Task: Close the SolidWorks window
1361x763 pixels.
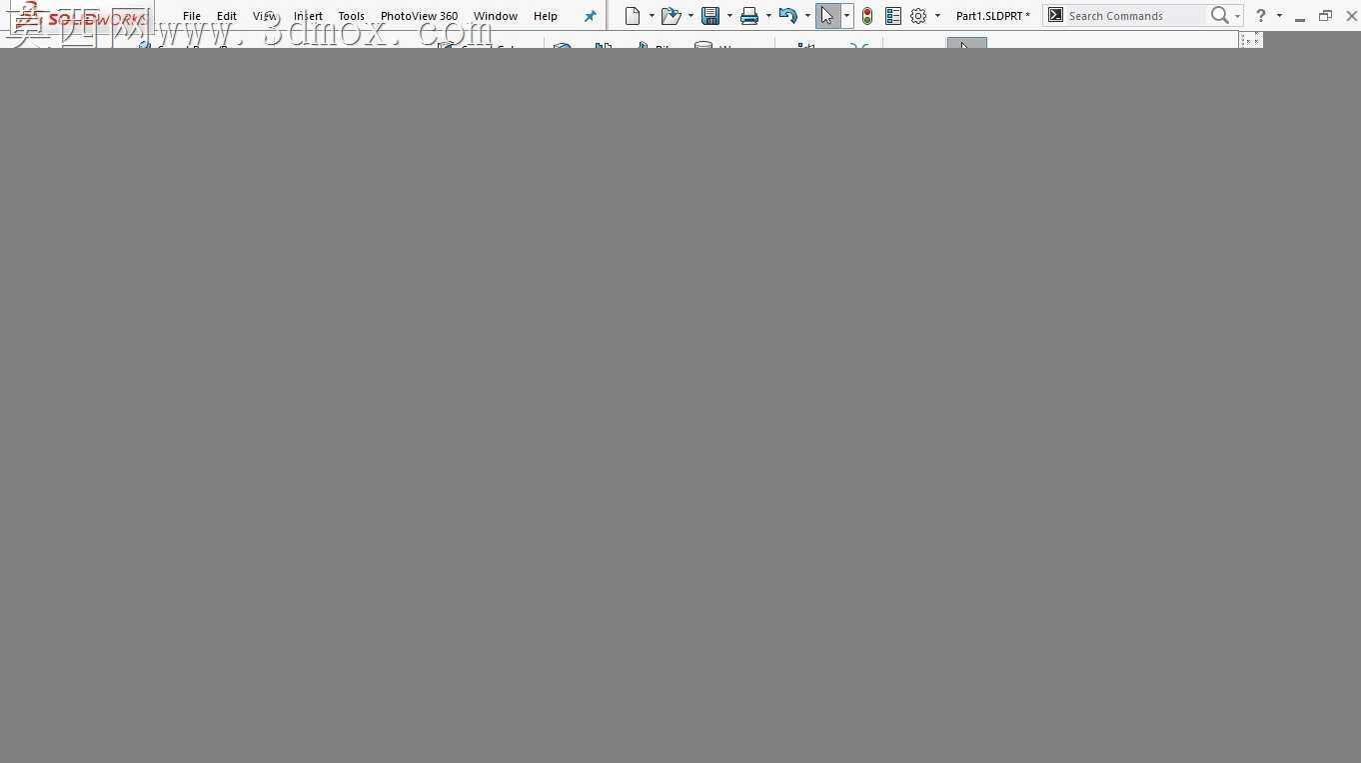Action: click(x=1351, y=16)
